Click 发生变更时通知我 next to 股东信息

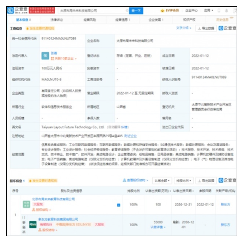click(x=43, y=181)
